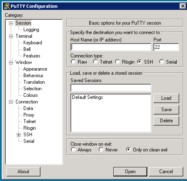Click the Save session button

(166, 110)
